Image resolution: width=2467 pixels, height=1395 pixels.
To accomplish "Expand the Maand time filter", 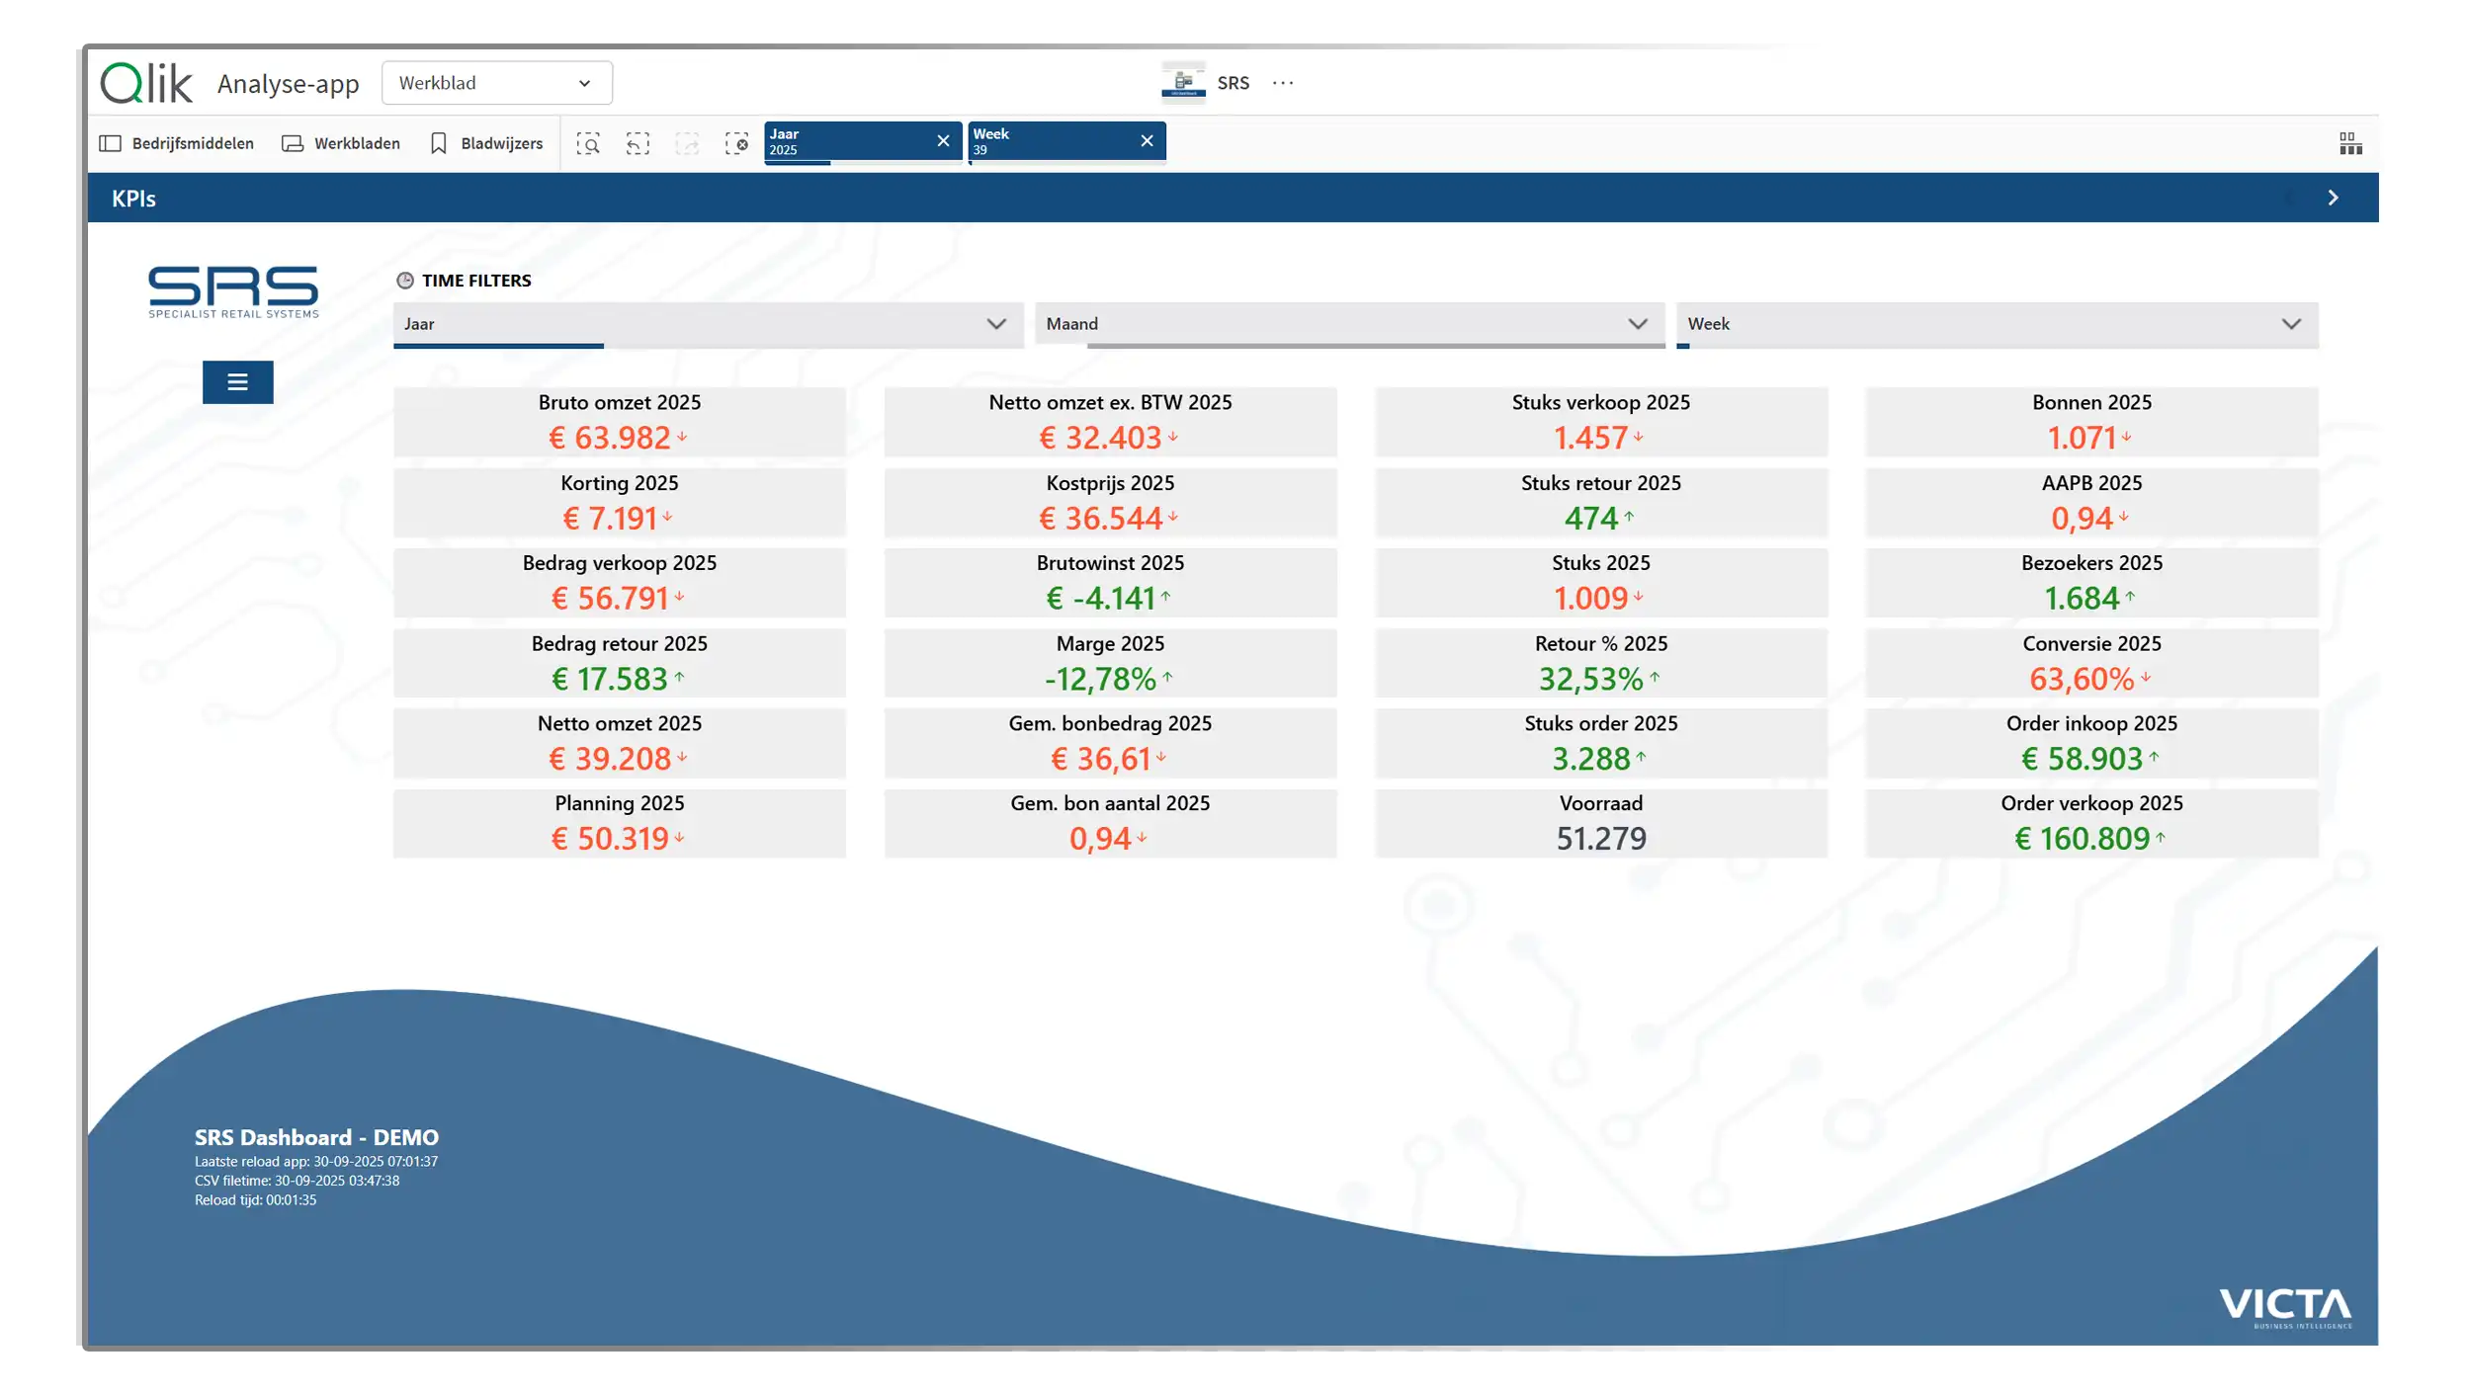I will [1348, 324].
